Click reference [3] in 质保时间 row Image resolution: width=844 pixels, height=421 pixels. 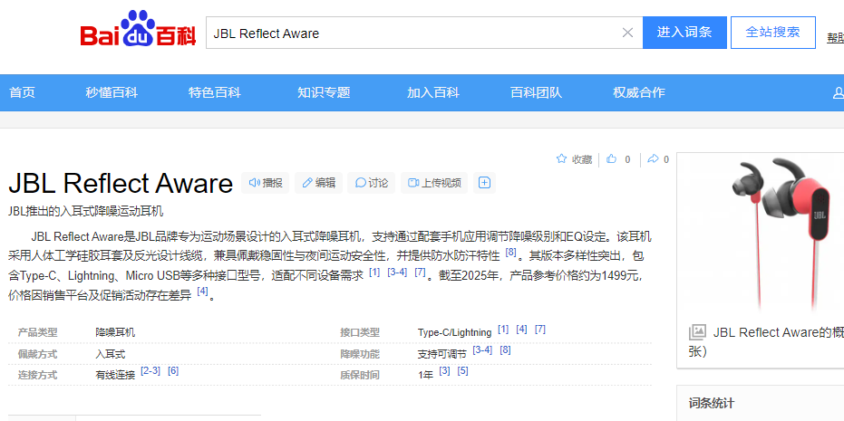pos(444,371)
